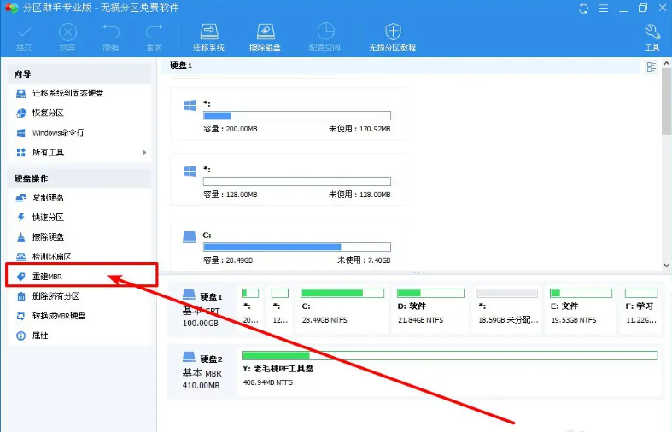
Task: Select the Y: 老毛桃PE工具盘 partition
Action: (x=450, y=371)
